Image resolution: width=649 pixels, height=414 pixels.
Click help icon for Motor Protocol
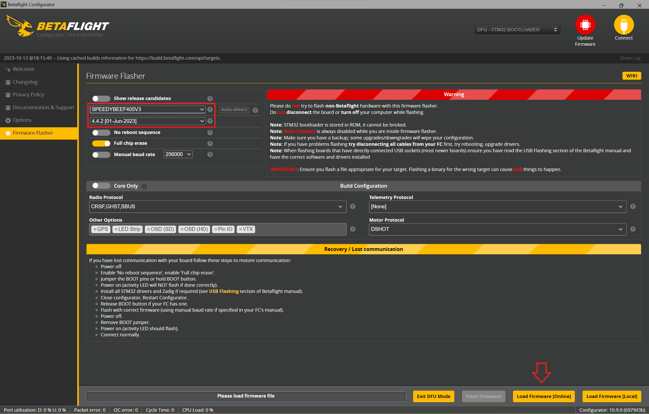coord(633,229)
